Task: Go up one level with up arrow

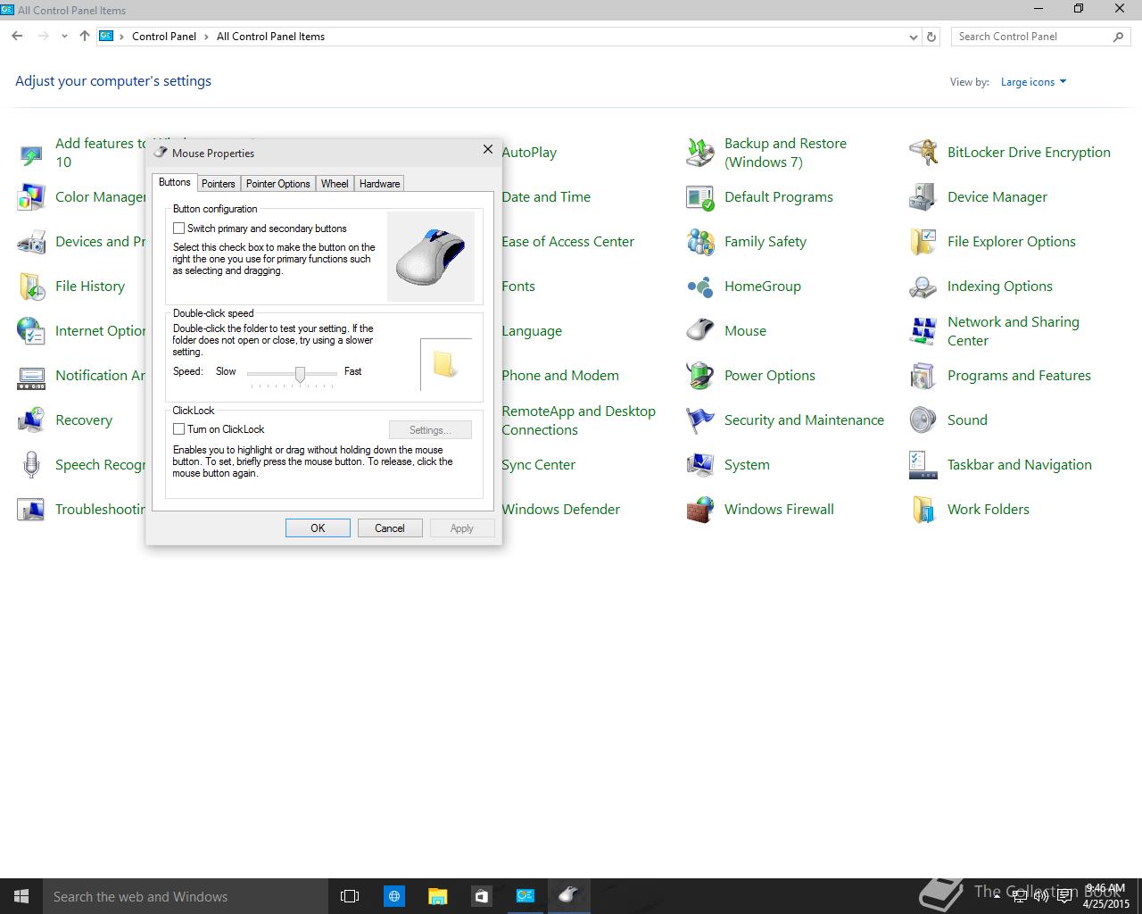Action: pos(85,37)
